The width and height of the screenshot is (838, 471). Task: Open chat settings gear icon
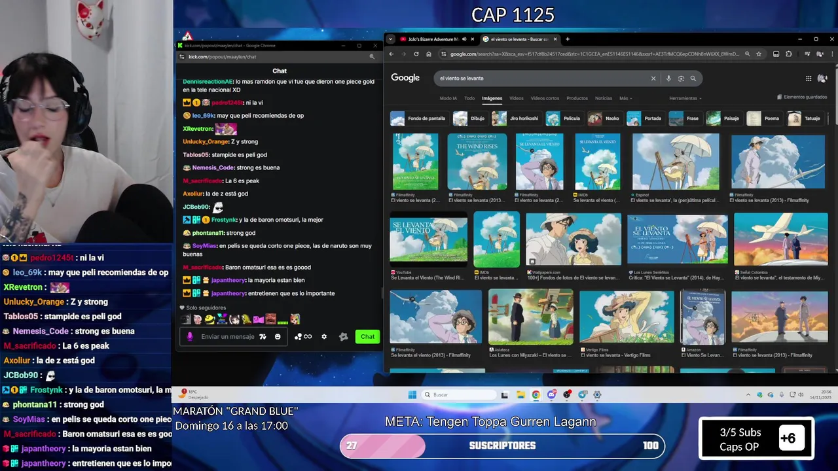point(323,337)
